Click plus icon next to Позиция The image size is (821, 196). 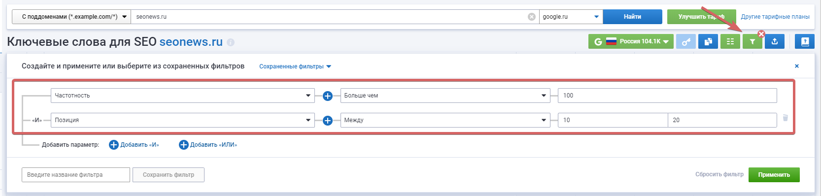pos(328,121)
